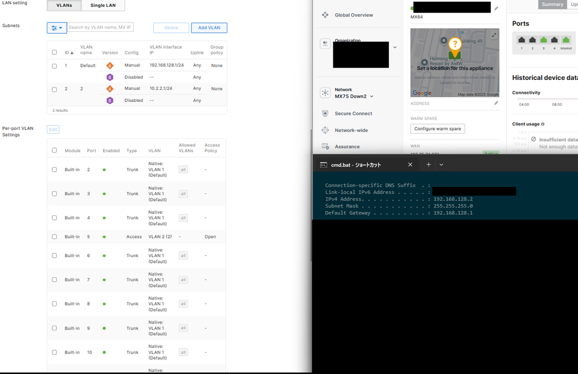The height and width of the screenshot is (374, 578).
Task: Click the Assurance sidebar icon
Action: point(325,146)
